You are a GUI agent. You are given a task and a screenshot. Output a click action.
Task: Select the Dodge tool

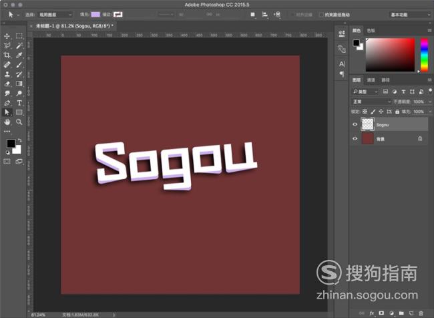[x=19, y=94]
